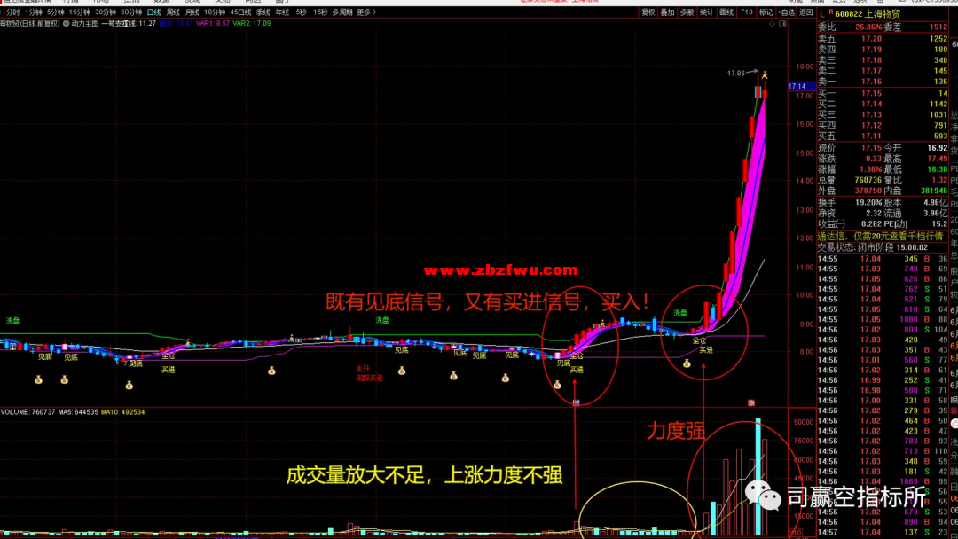
Task: Select the 5秒 period tab
Action: 302,12
